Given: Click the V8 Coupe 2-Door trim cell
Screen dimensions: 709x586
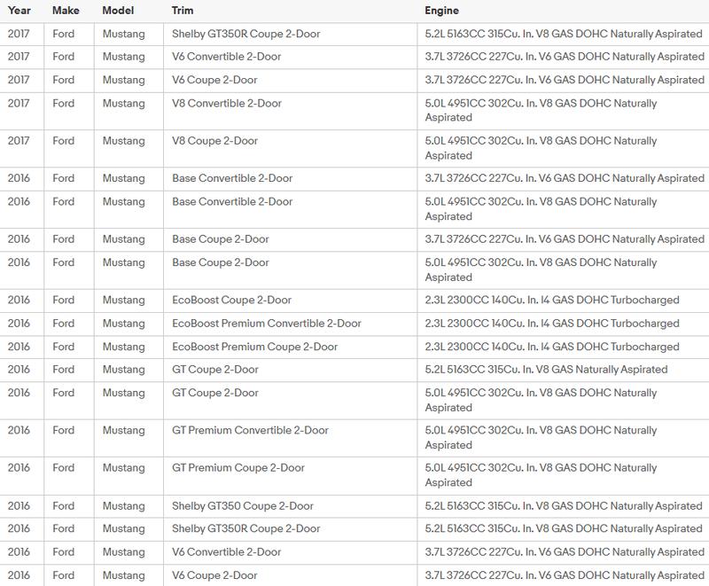Looking at the screenshot, I should tap(215, 141).
